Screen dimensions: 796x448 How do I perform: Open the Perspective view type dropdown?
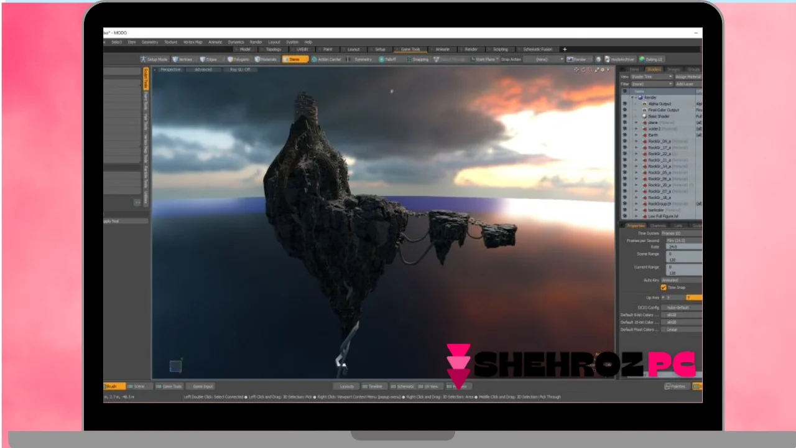pos(170,70)
